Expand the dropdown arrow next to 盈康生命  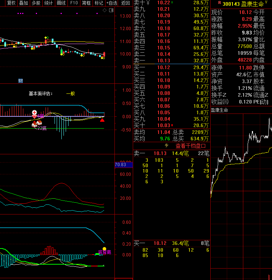[x=266, y=3]
